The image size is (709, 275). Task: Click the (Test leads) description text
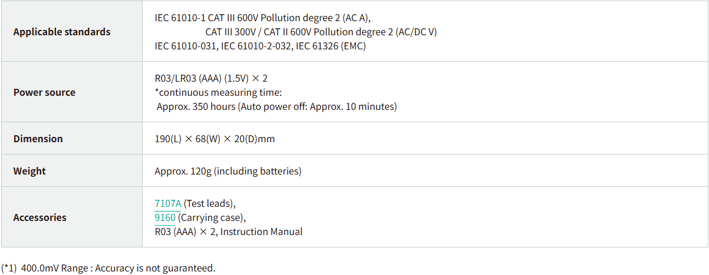pyautogui.click(x=210, y=203)
